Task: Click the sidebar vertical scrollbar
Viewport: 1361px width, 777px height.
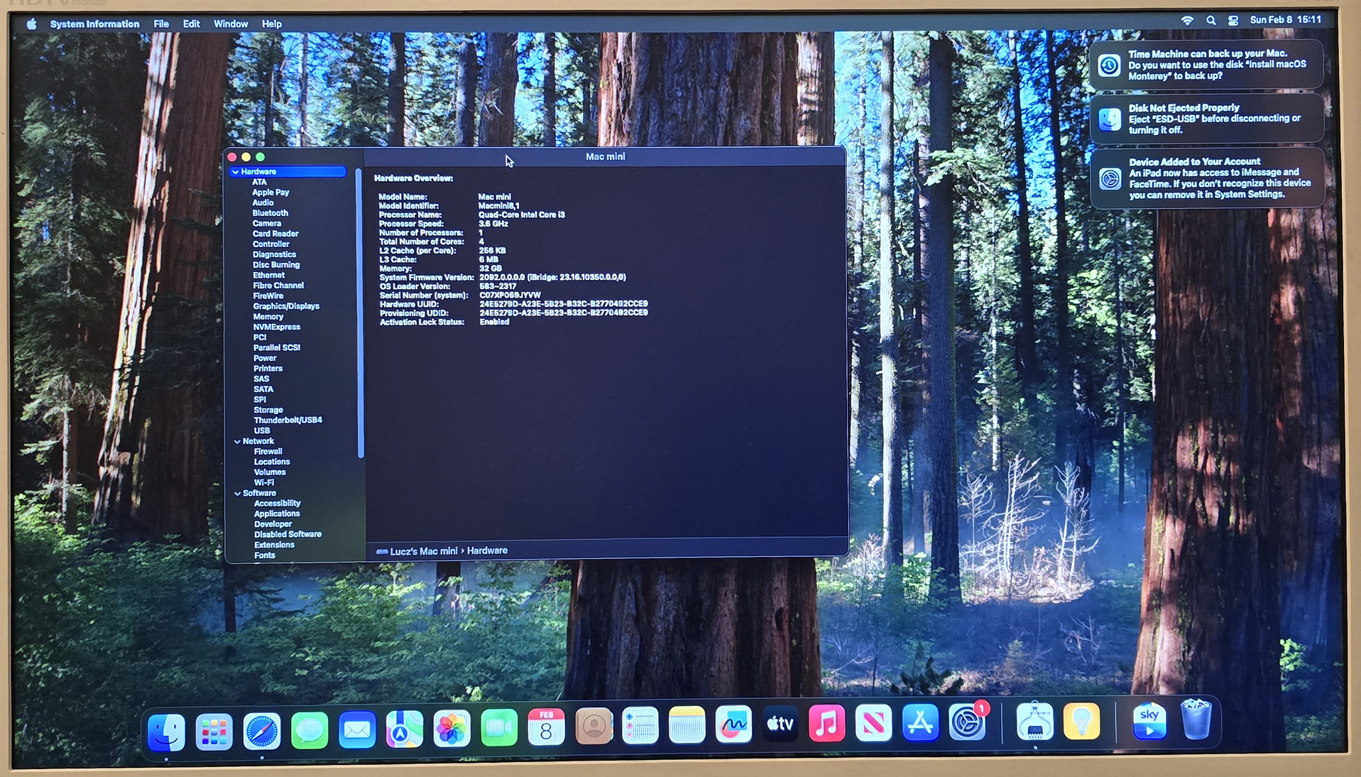Action: [x=361, y=313]
